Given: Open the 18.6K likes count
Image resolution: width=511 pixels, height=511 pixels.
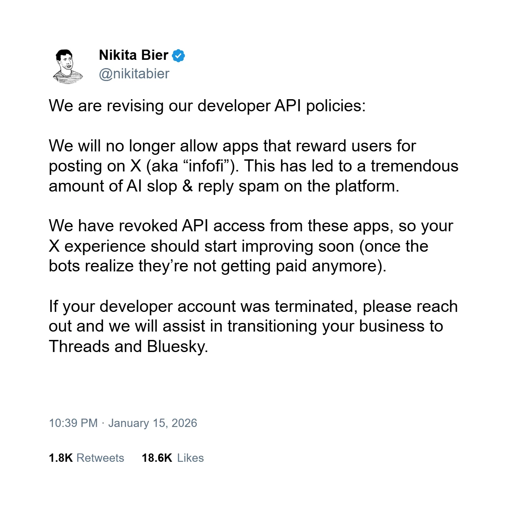Looking at the screenshot, I should point(157,458).
